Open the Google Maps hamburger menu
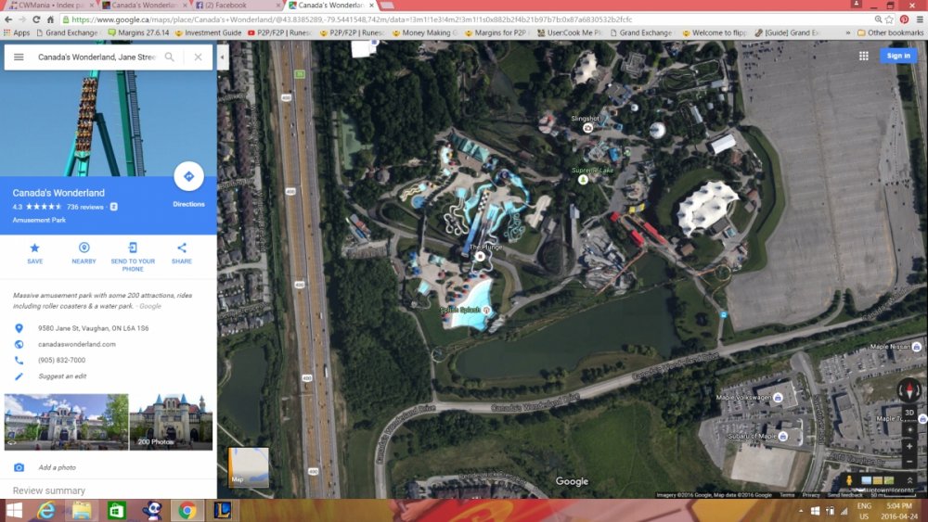 click(x=19, y=57)
